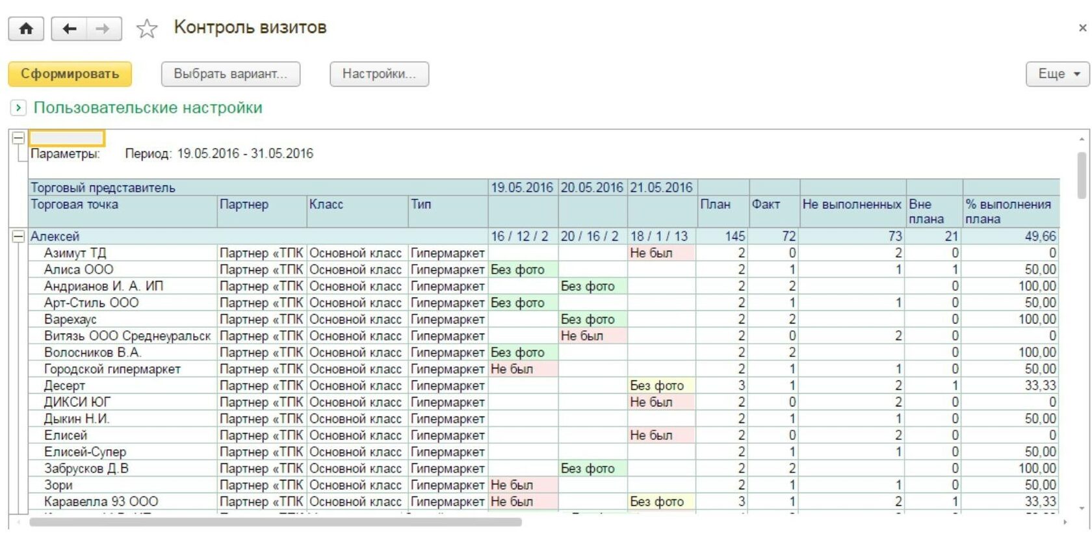Expand Пользовательские настройки section arrow

coord(18,108)
